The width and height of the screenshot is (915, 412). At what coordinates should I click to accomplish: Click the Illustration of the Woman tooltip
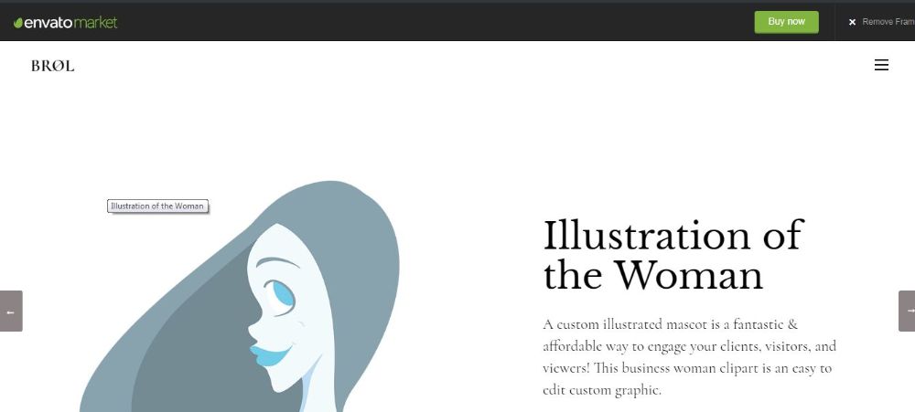pyautogui.click(x=157, y=206)
